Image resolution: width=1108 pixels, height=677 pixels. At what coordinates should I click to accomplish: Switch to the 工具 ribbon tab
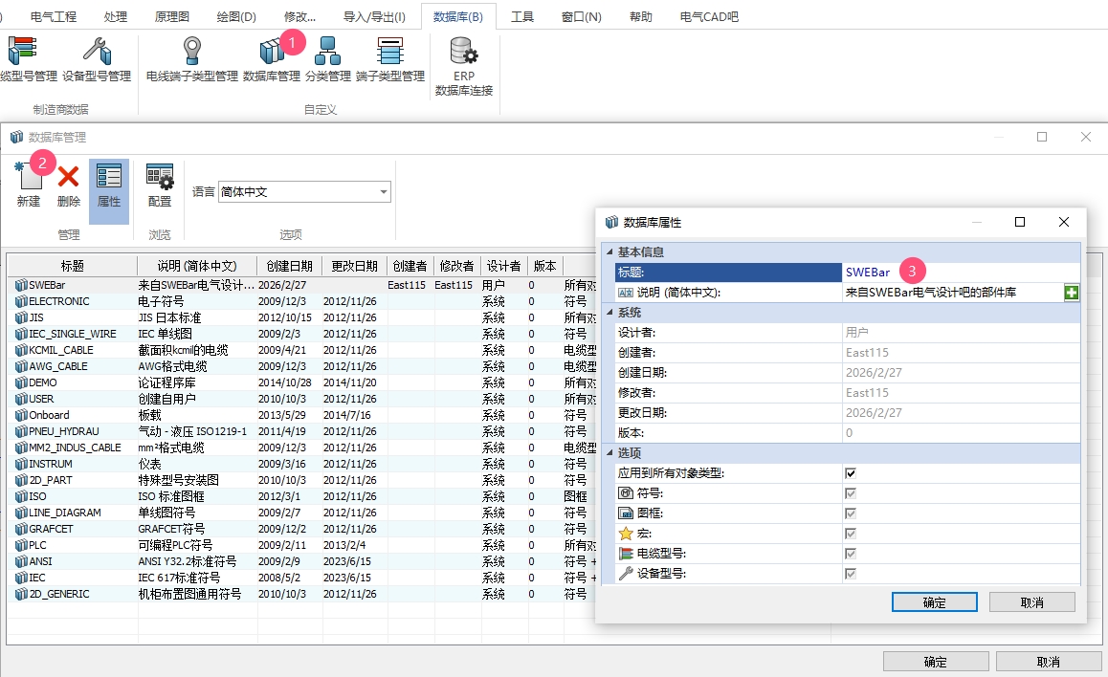(522, 16)
